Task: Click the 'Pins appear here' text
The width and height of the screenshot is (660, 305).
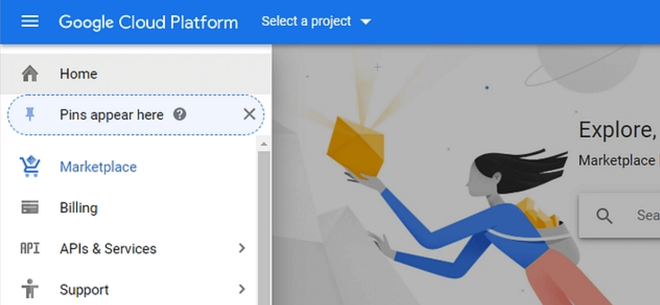Action: tap(112, 115)
